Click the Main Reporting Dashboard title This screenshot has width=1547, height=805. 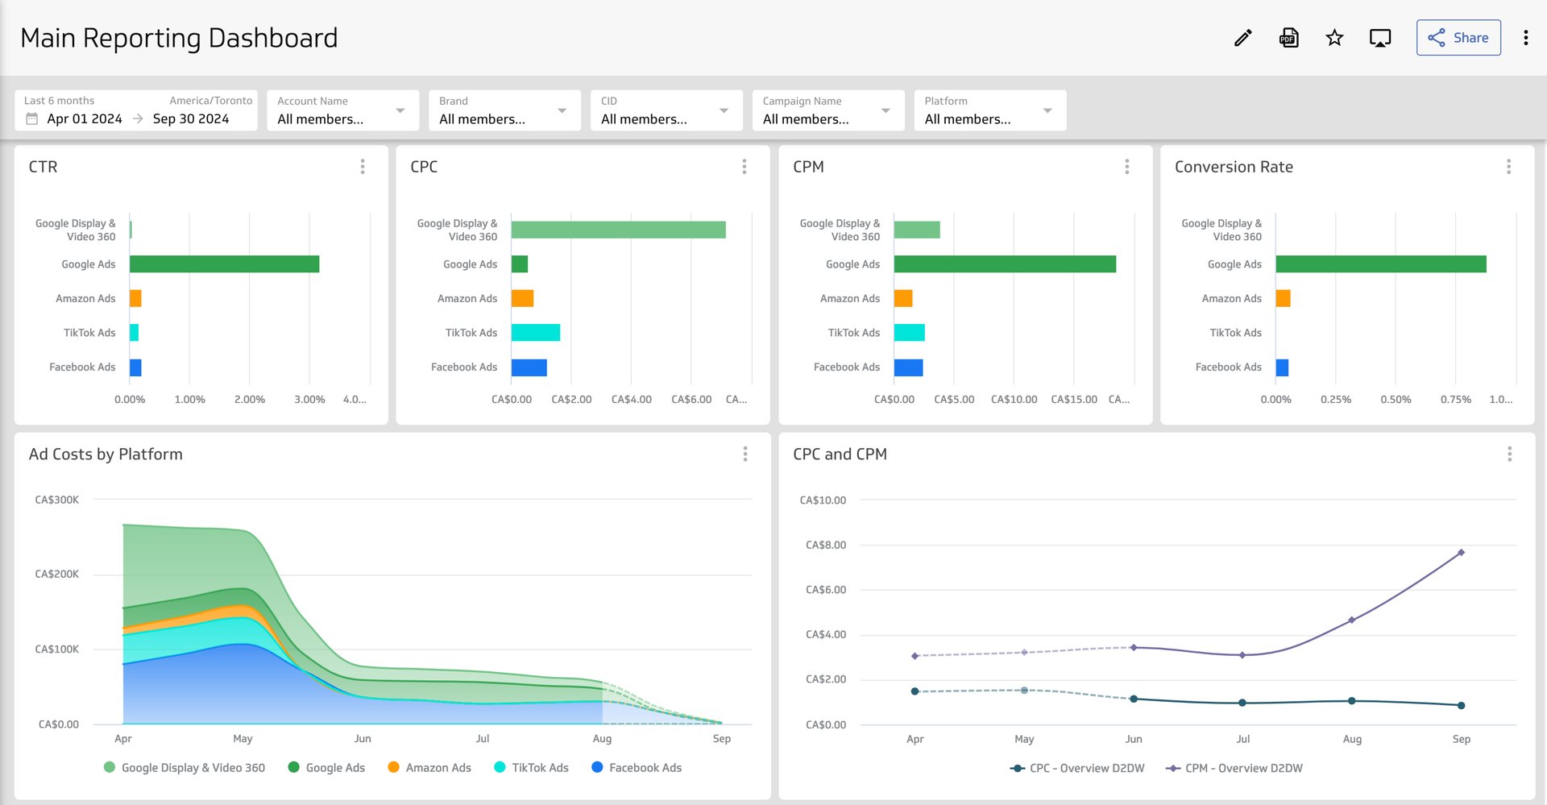click(179, 38)
